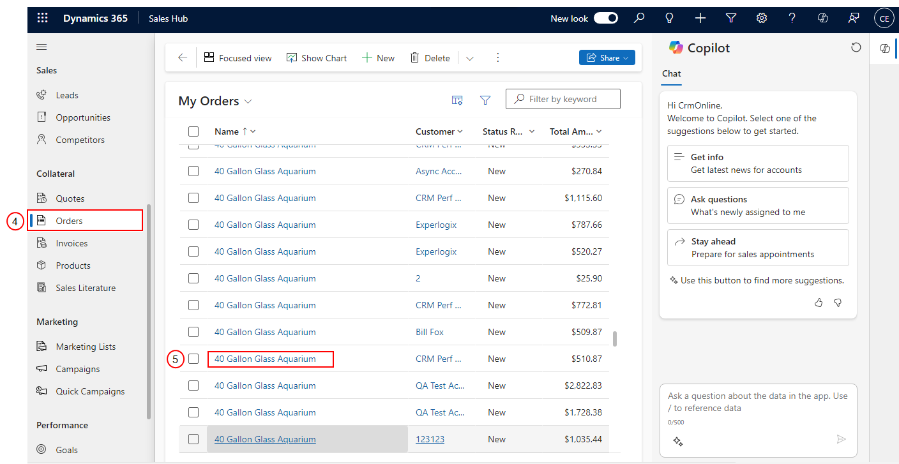Viewport: 899px width, 464px height.
Task: Check the select-all checkbox in header row
Action: tap(193, 131)
